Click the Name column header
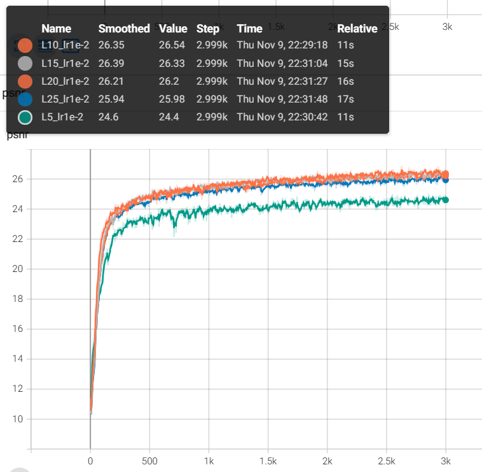Viewport: 482px width, 472px height. tap(56, 29)
